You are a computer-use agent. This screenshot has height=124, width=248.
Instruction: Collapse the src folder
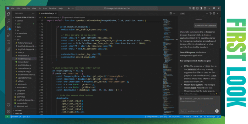point(24,40)
